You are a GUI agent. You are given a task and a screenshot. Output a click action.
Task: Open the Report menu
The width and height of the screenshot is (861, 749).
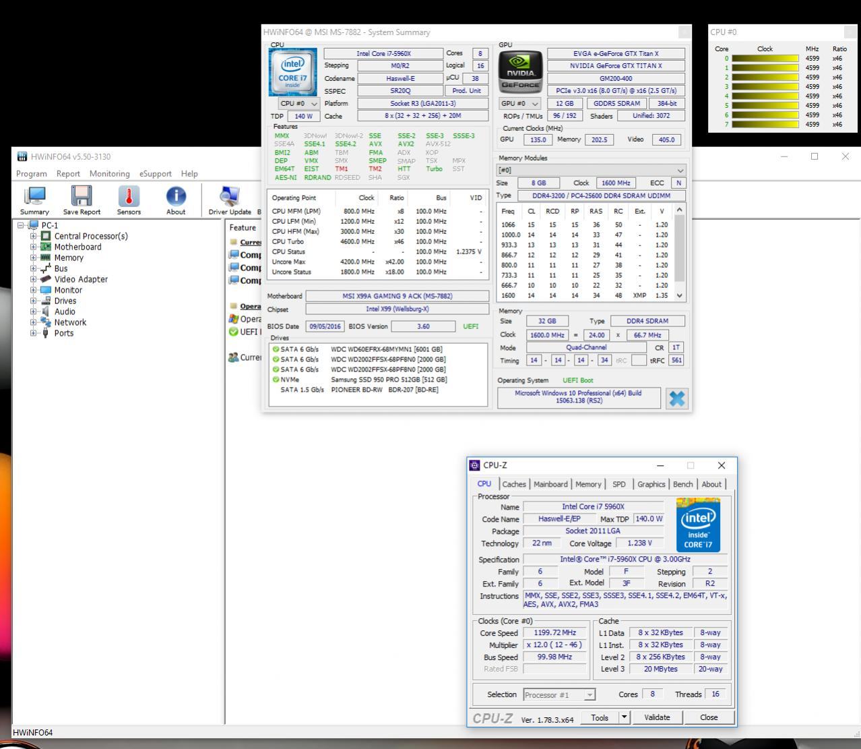tap(68, 173)
